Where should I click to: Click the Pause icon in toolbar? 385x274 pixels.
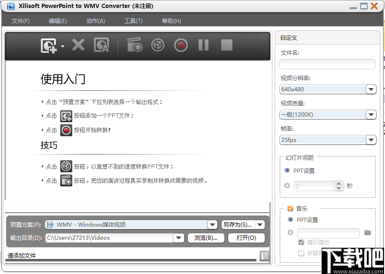point(204,45)
